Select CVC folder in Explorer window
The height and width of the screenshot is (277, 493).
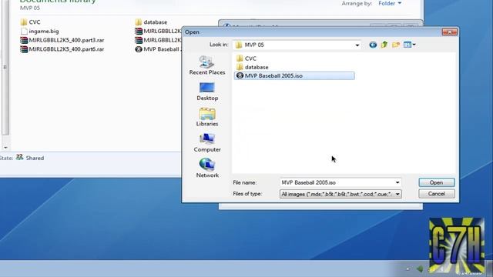[x=30, y=22]
